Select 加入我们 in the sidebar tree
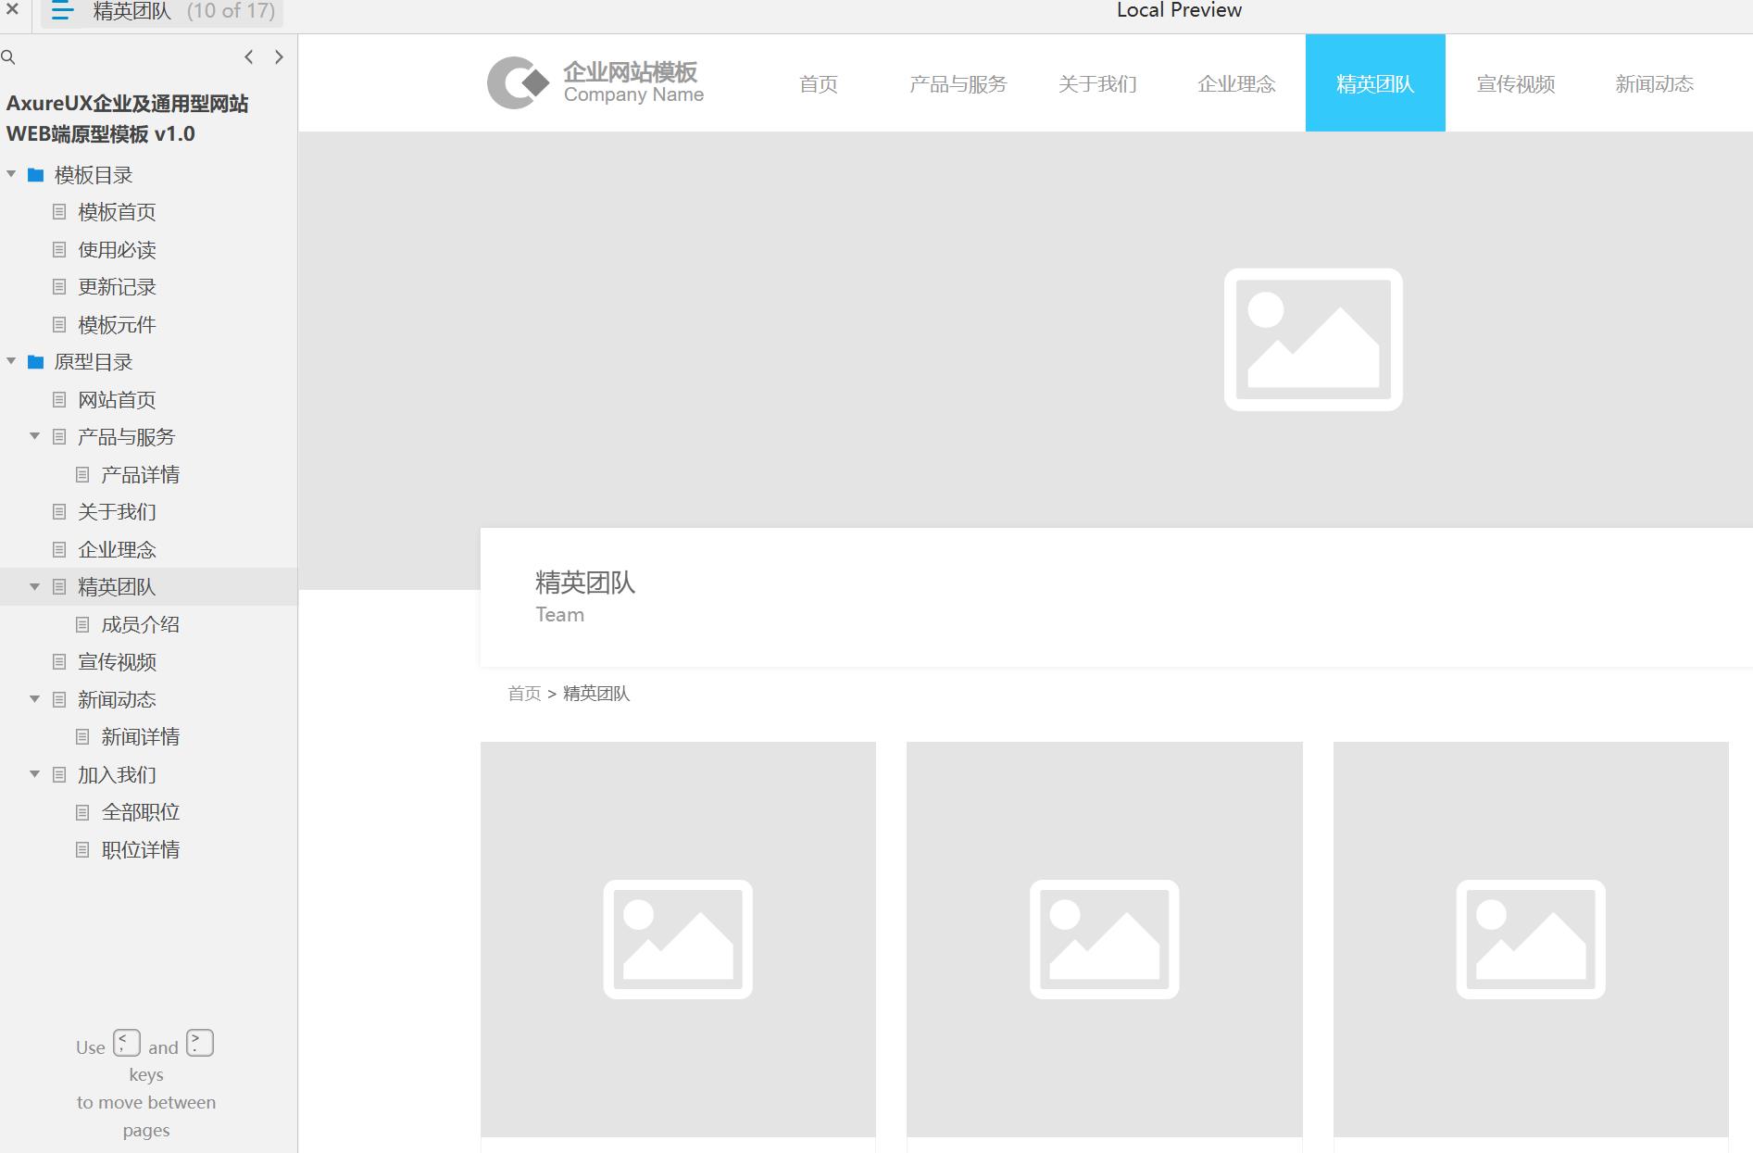Screen dimensions: 1753x1153 117,775
